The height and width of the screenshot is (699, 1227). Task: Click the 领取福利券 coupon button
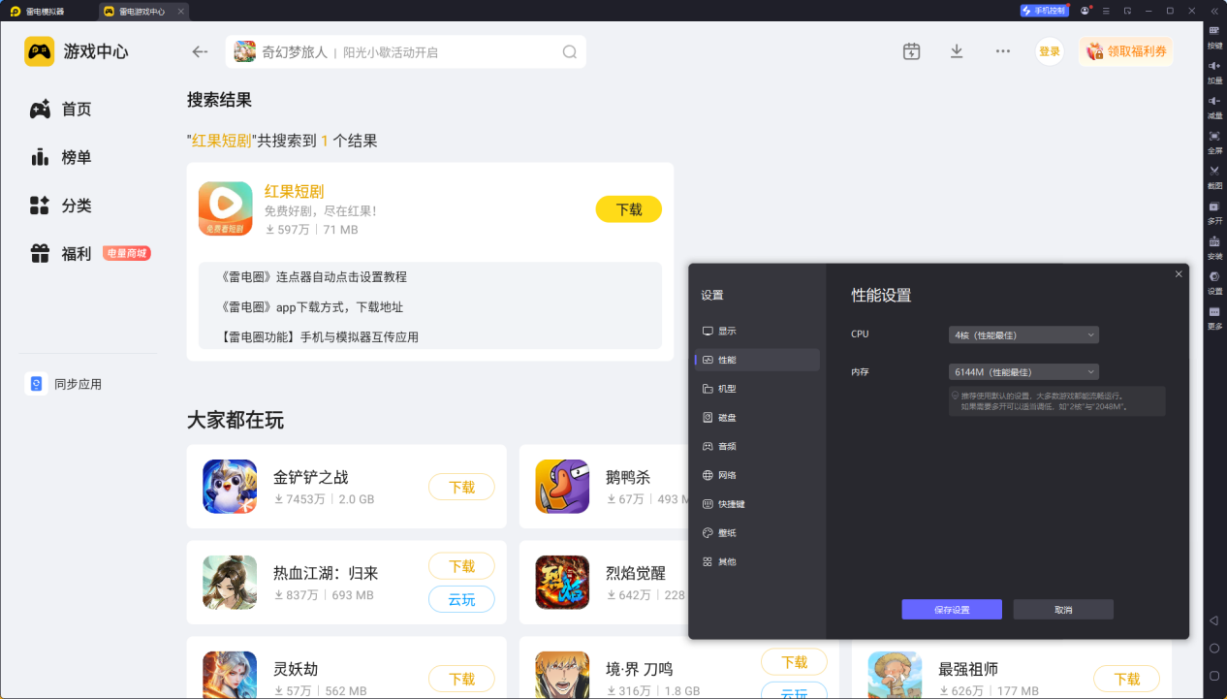[x=1126, y=51]
